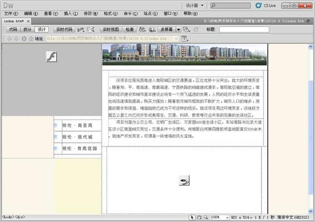The image size is (315, 222).
Task: Click the live view options icon
Action: click(185, 38)
